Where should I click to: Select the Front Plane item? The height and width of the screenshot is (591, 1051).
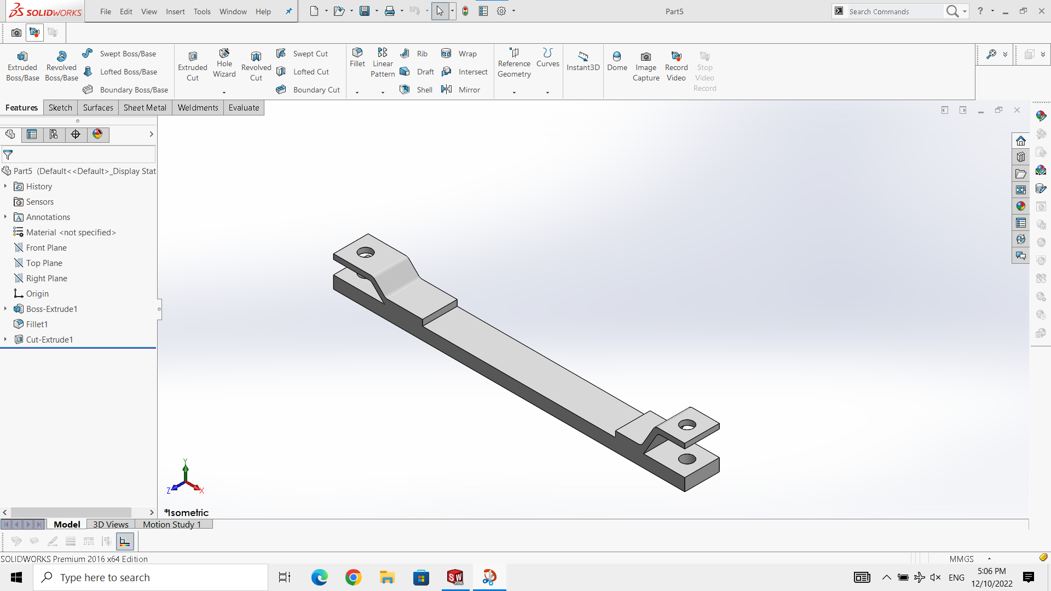[40, 248]
